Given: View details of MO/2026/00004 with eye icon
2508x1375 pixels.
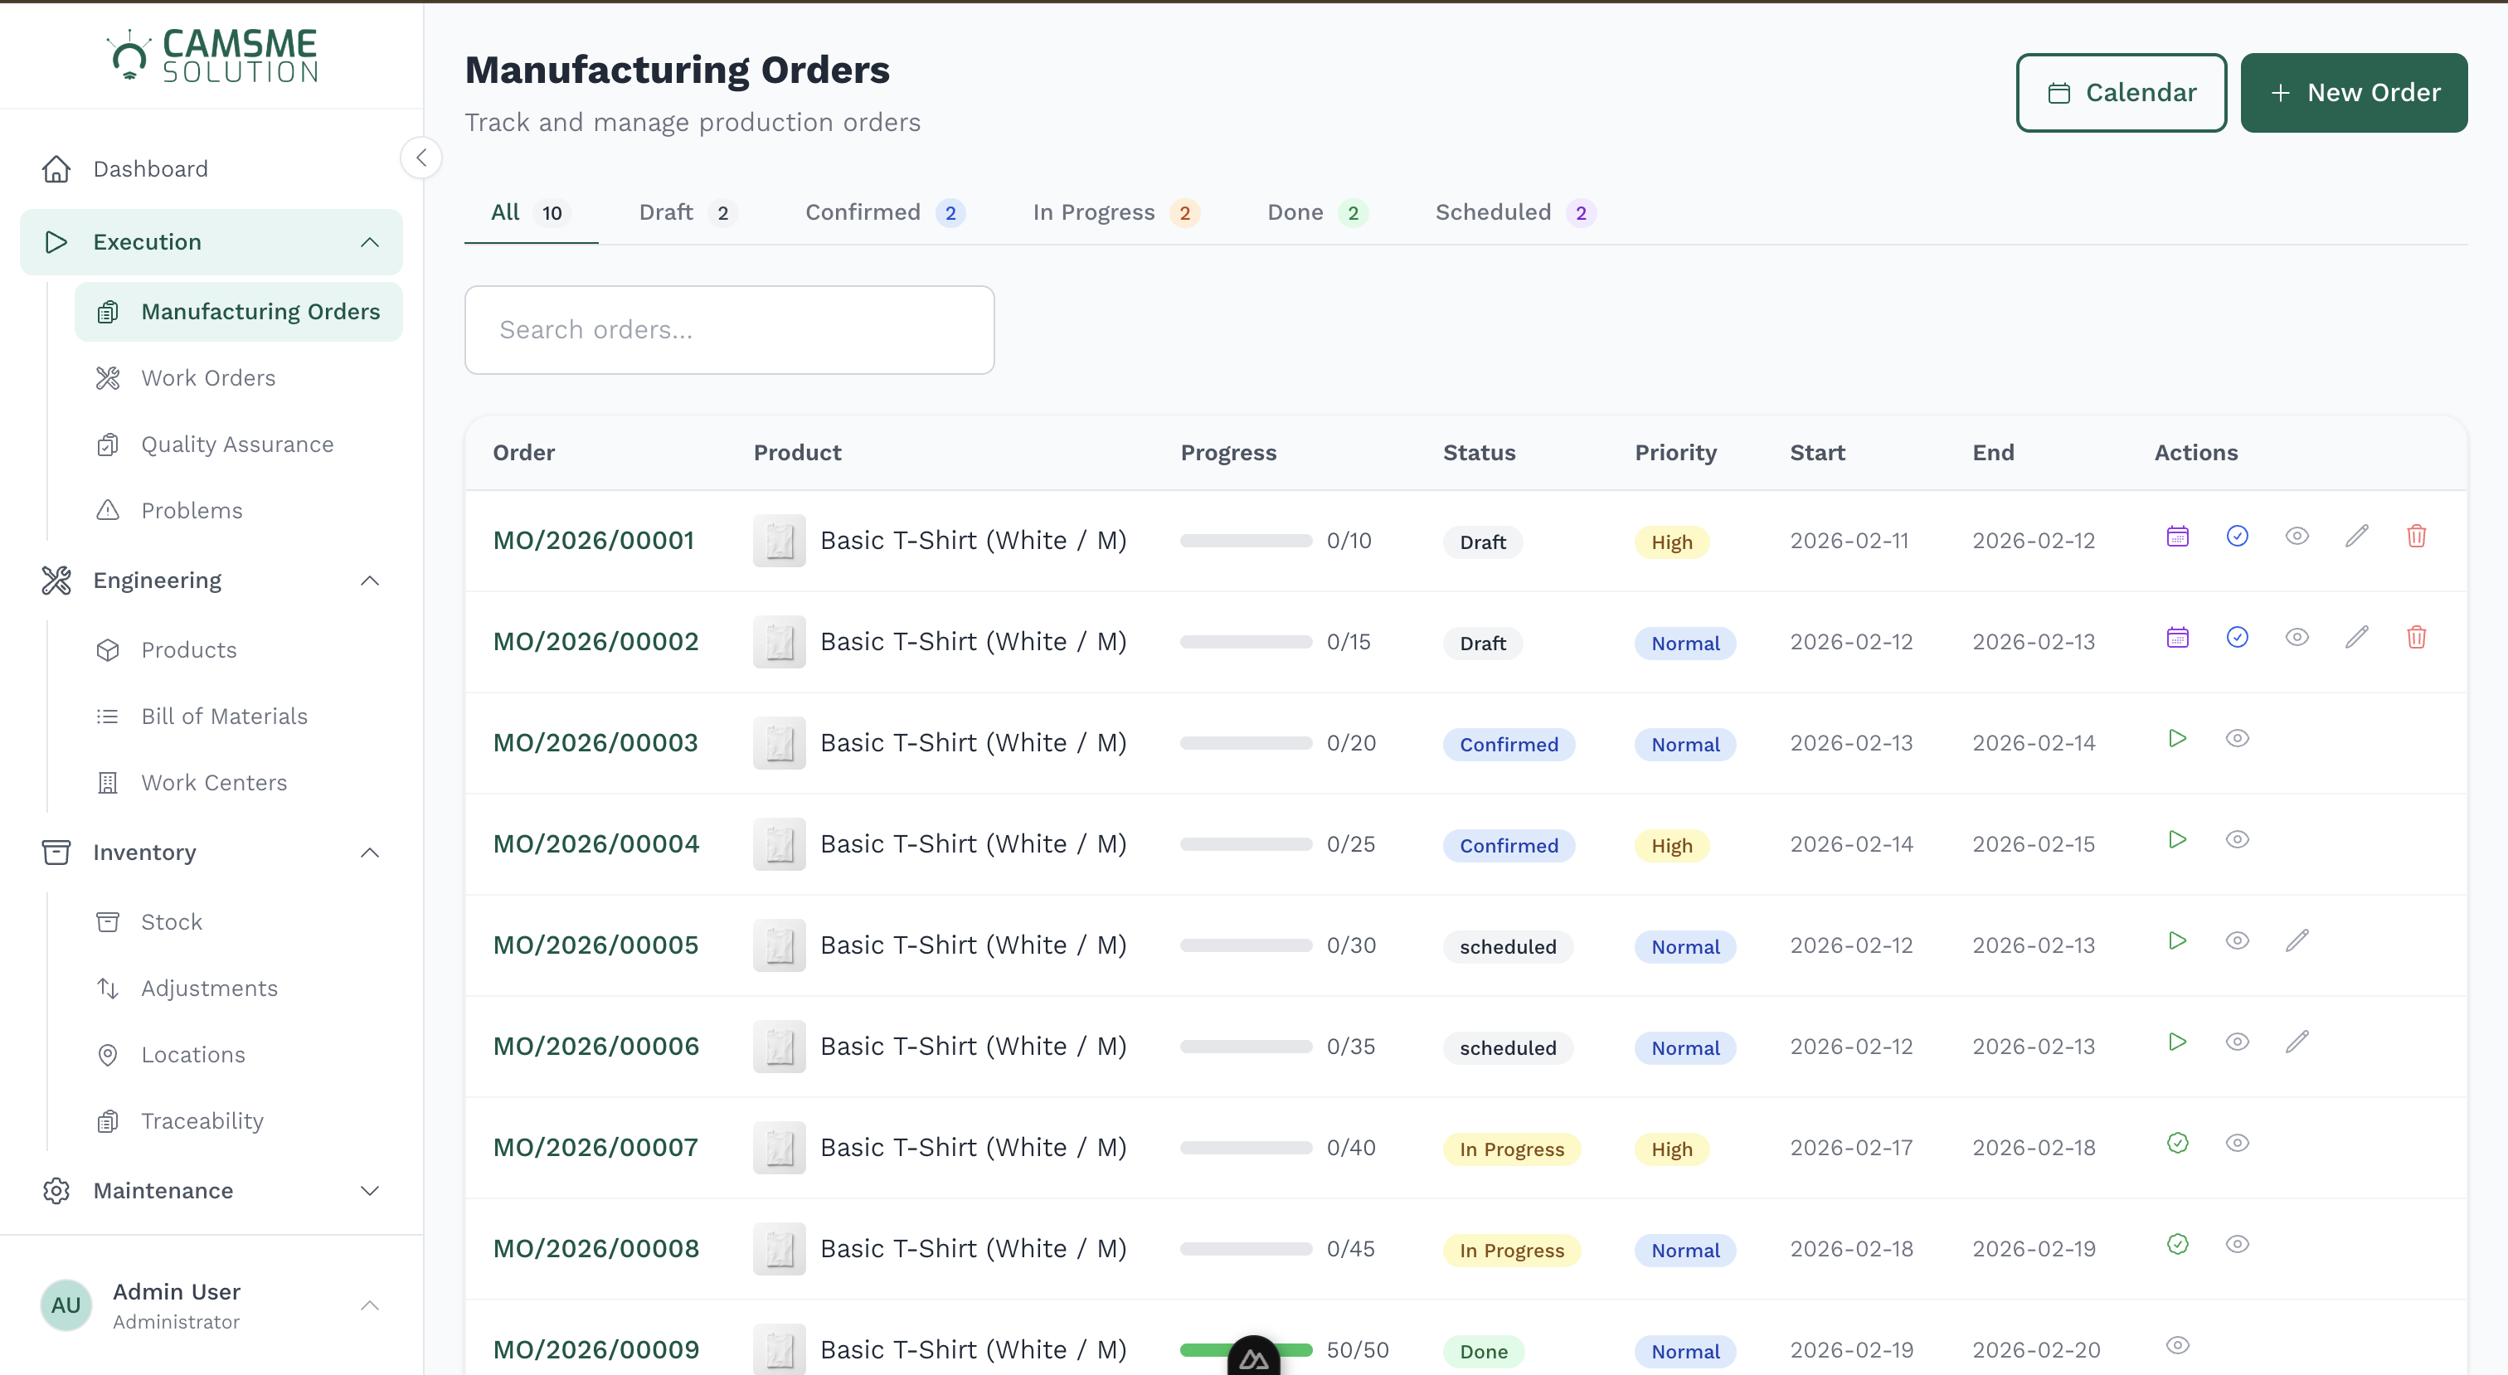Looking at the screenshot, I should (2238, 838).
